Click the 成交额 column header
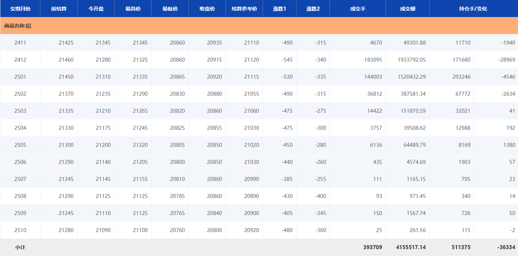The height and width of the screenshot is (256, 518). click(407, 9)
